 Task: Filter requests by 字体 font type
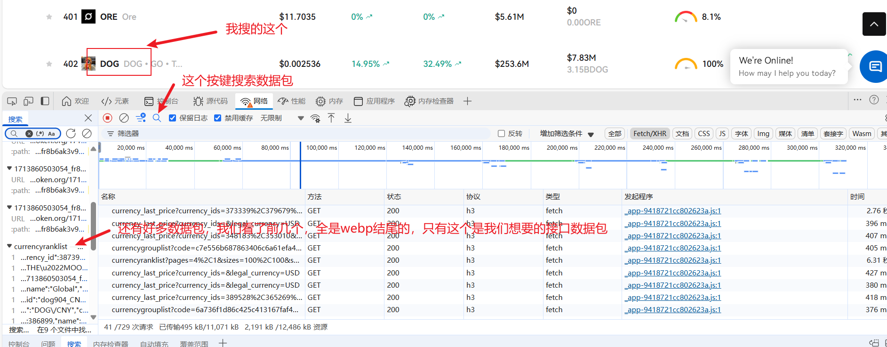pyautogui.click(x=741, y=134)
